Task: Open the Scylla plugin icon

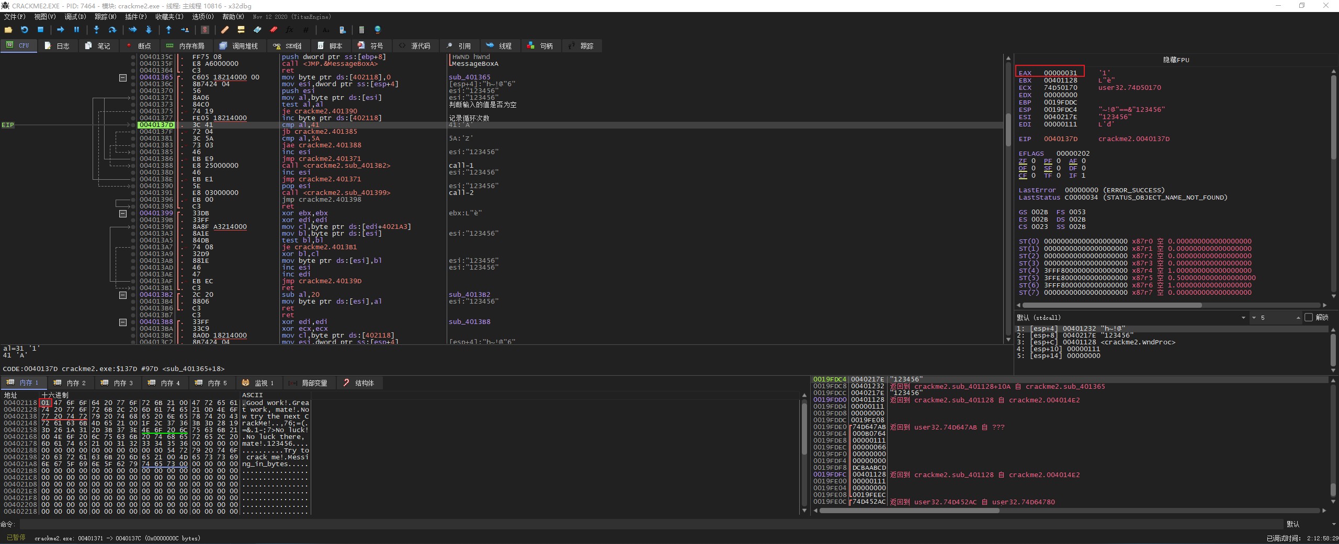Action: (205, 30)
